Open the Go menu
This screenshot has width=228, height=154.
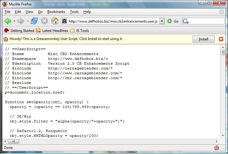tap(40, 12)
